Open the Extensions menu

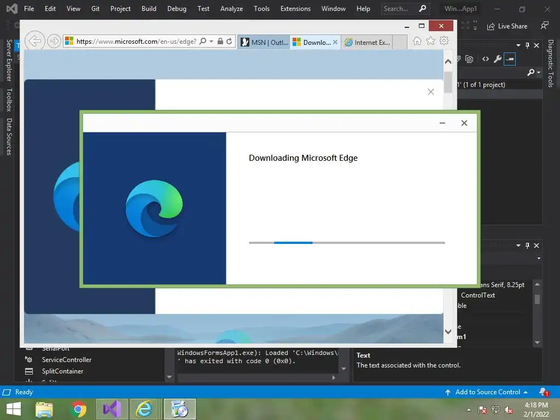point(295,9)
